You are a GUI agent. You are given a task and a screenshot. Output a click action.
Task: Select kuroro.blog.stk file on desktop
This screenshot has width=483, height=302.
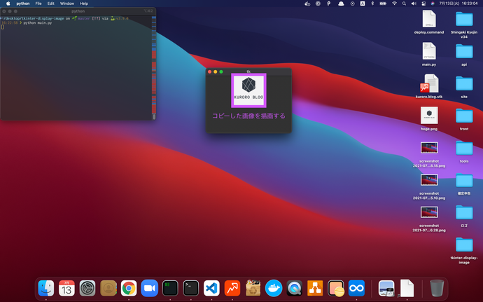pos(429,86)
